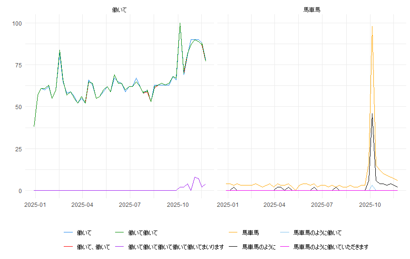Image resolution: width=410 pixels, height=259 pixels.
Task: Click the red 働いて、働いて legend line key
Action: [68, 247]
